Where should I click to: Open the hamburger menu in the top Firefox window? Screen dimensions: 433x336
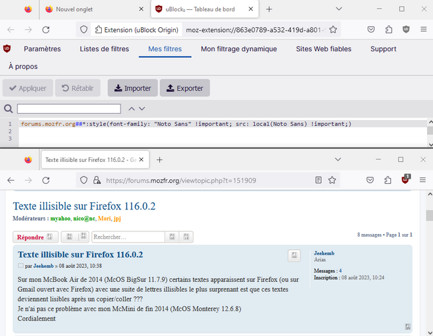point(424,29)
